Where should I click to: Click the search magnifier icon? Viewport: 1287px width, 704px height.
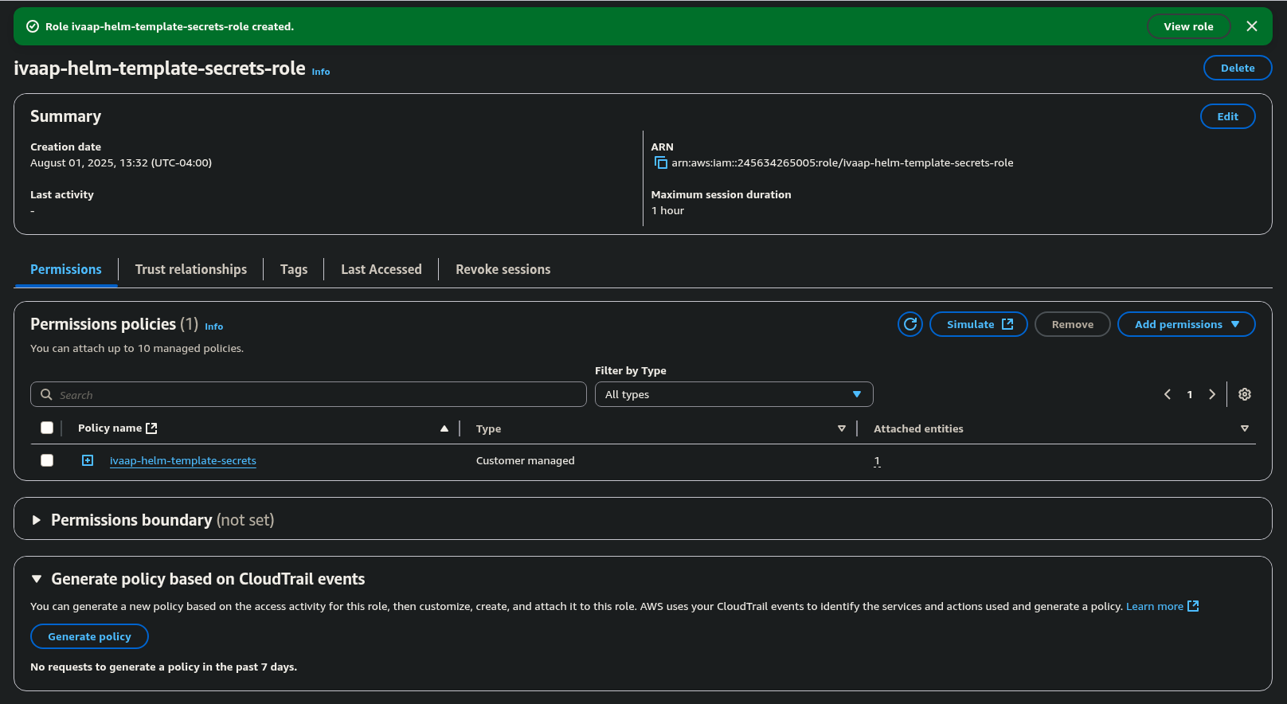(46, 394)
